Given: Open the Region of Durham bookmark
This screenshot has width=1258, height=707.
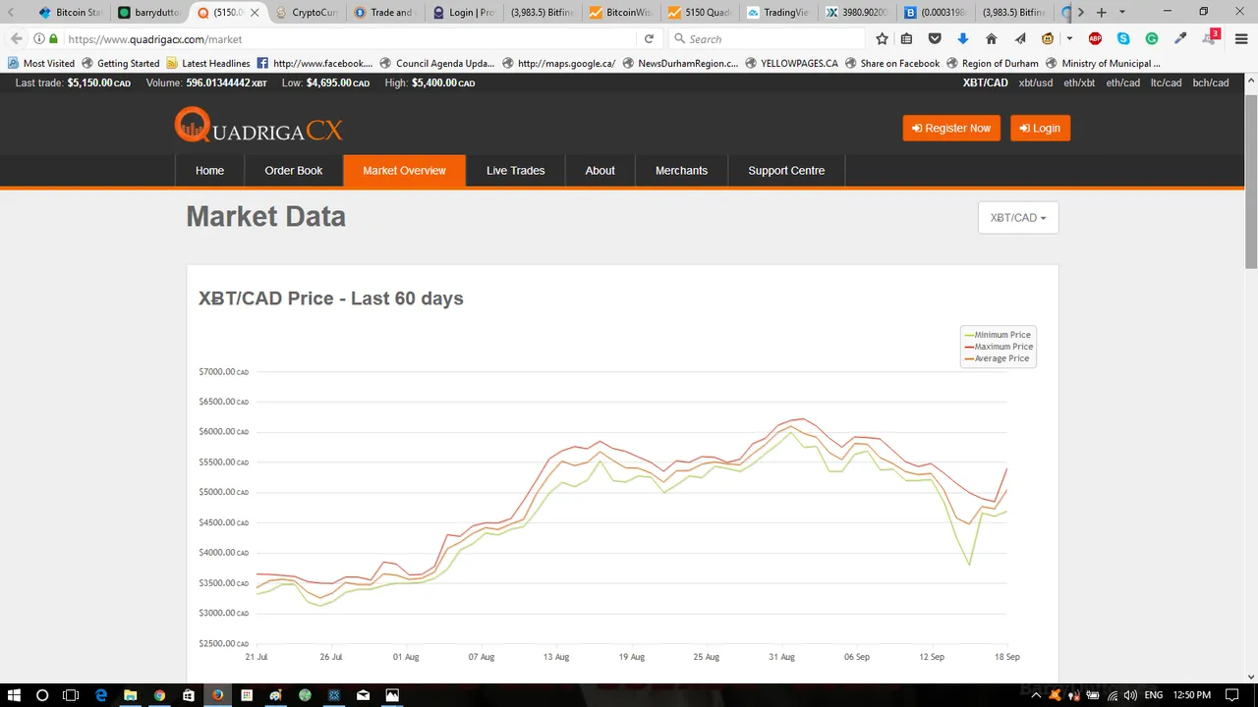Looking at the screenshot, I should (x=992, y=63).
